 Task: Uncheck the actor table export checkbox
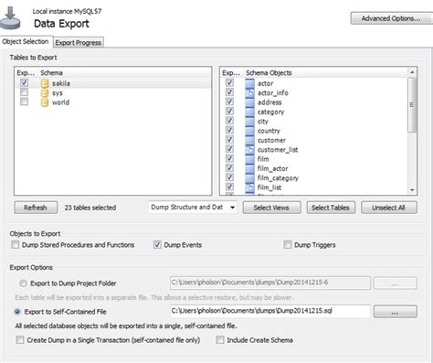229,82
